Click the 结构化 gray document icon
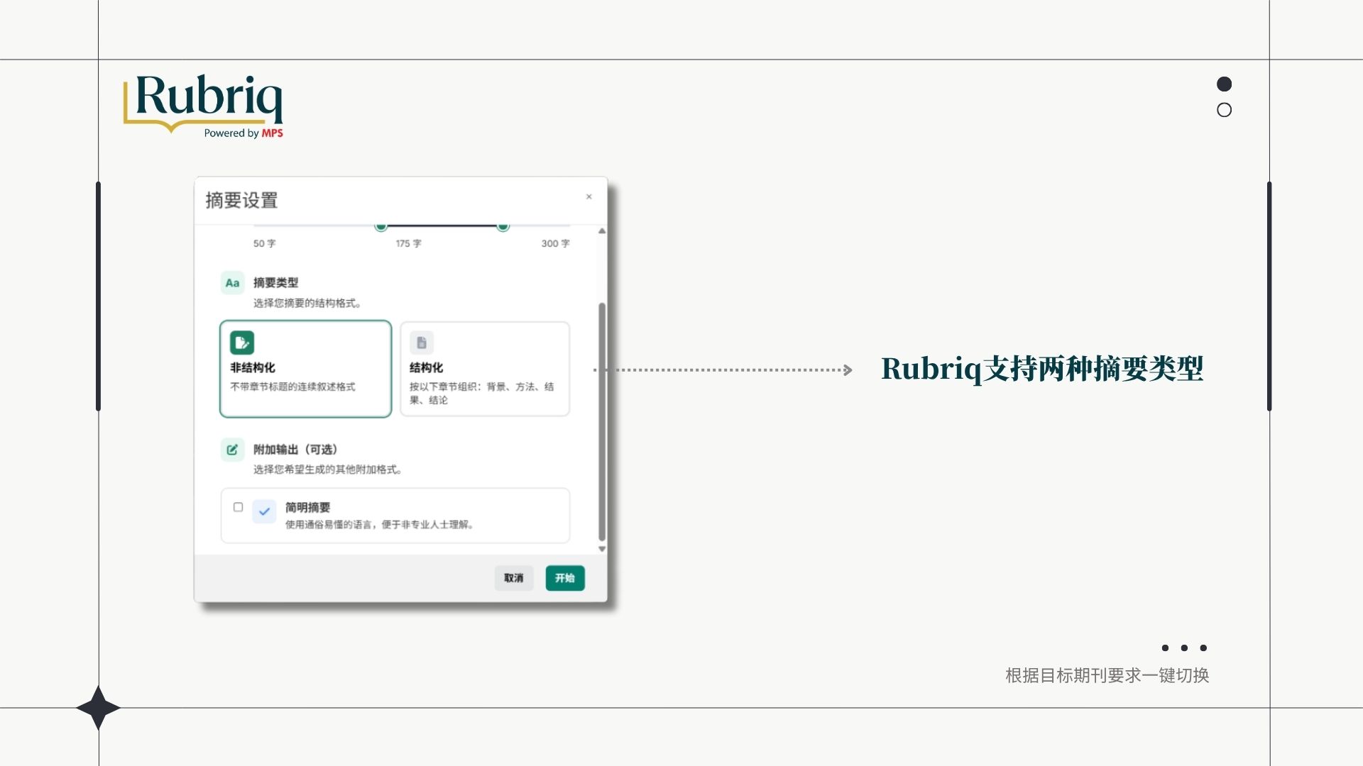Viewport: 1363px width, 766px height. 422,343
